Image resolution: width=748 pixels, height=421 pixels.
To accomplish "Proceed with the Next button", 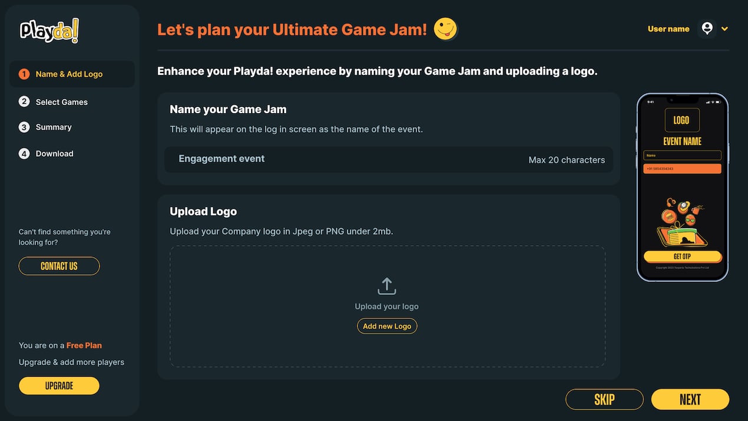I will (x=690, y=399).
